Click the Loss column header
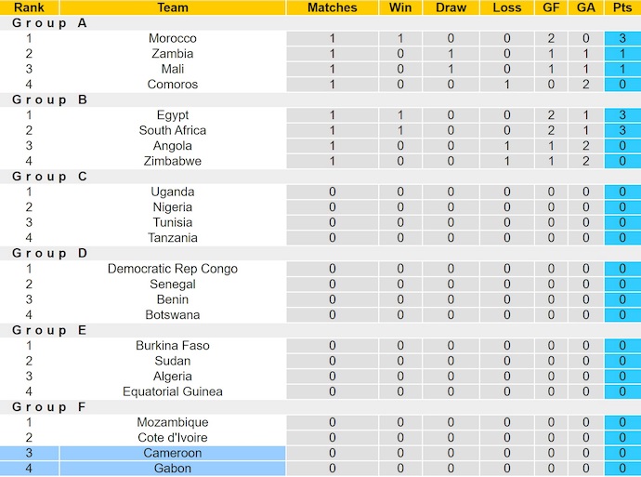The image size is (641, 477). coord(507,7)
